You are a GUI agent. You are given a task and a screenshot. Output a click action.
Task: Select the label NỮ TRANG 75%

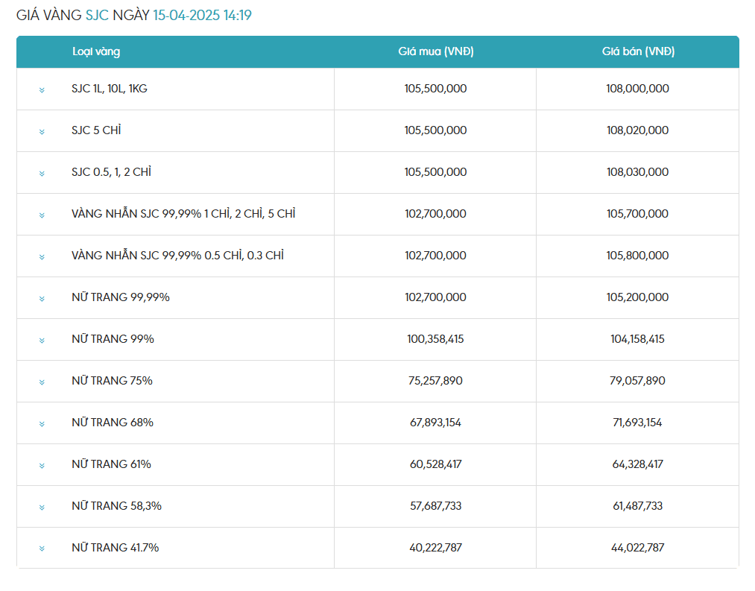(113, 381)
